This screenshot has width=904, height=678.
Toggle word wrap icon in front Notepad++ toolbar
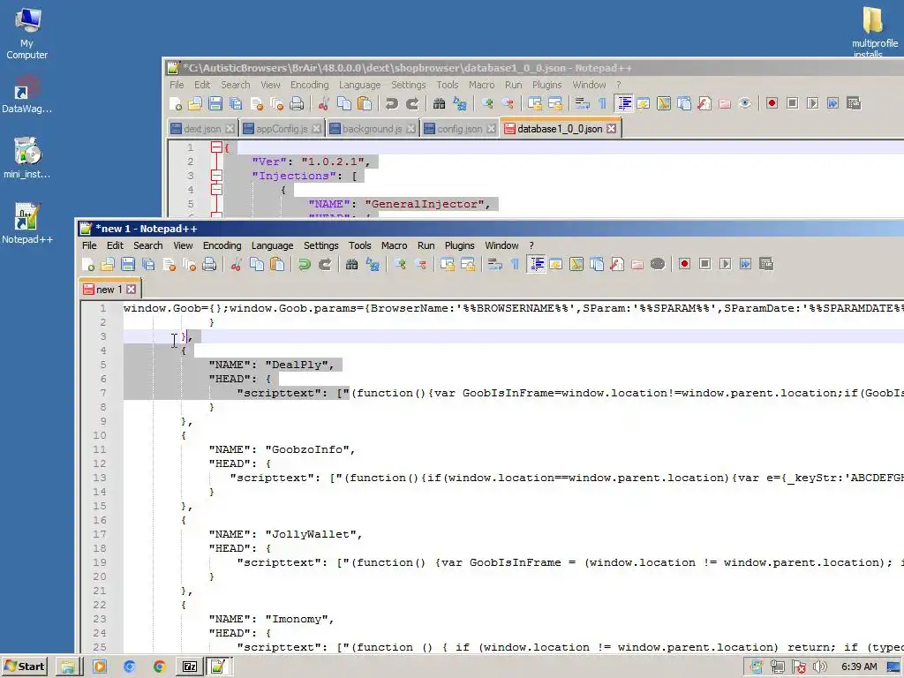[494, 265]
